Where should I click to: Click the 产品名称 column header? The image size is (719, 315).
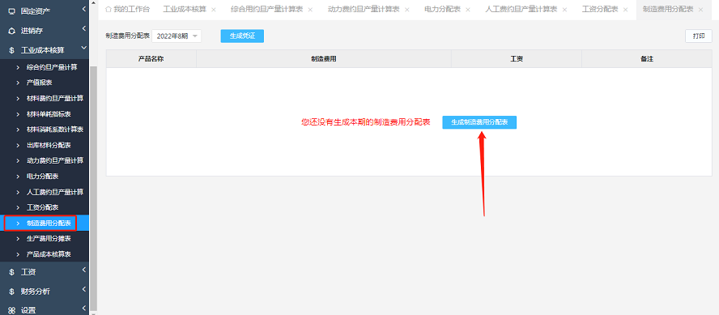point(151,59)
